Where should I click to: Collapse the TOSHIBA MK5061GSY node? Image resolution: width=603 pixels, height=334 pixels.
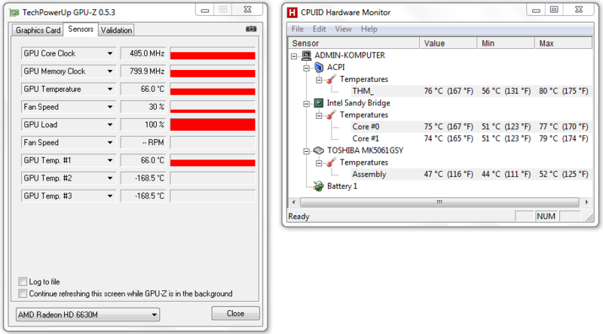click(307, 151)
